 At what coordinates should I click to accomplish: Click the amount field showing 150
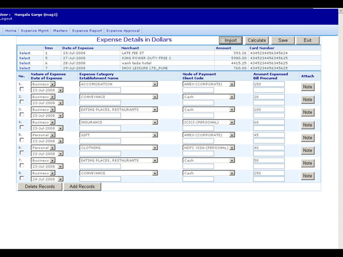click(269, 84)
